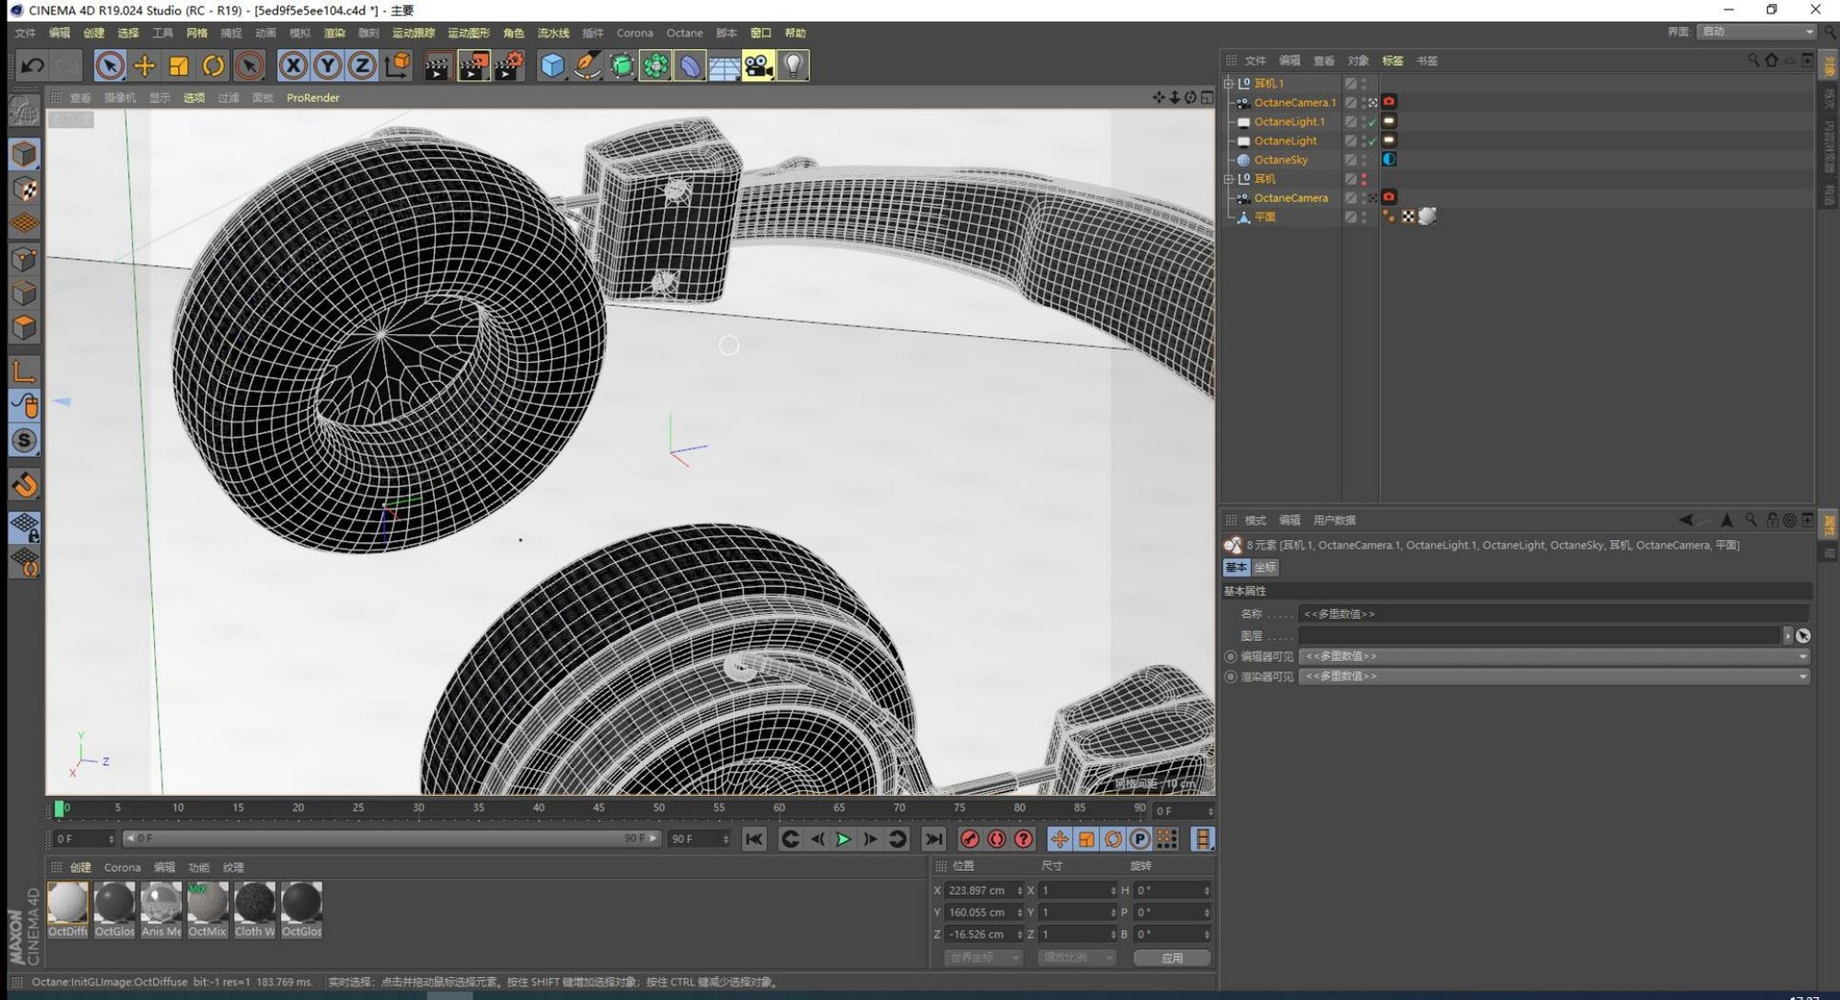Select the Move tool in top toolbar
This screenshot has height=1000, width=1840.
coord(145,65)
